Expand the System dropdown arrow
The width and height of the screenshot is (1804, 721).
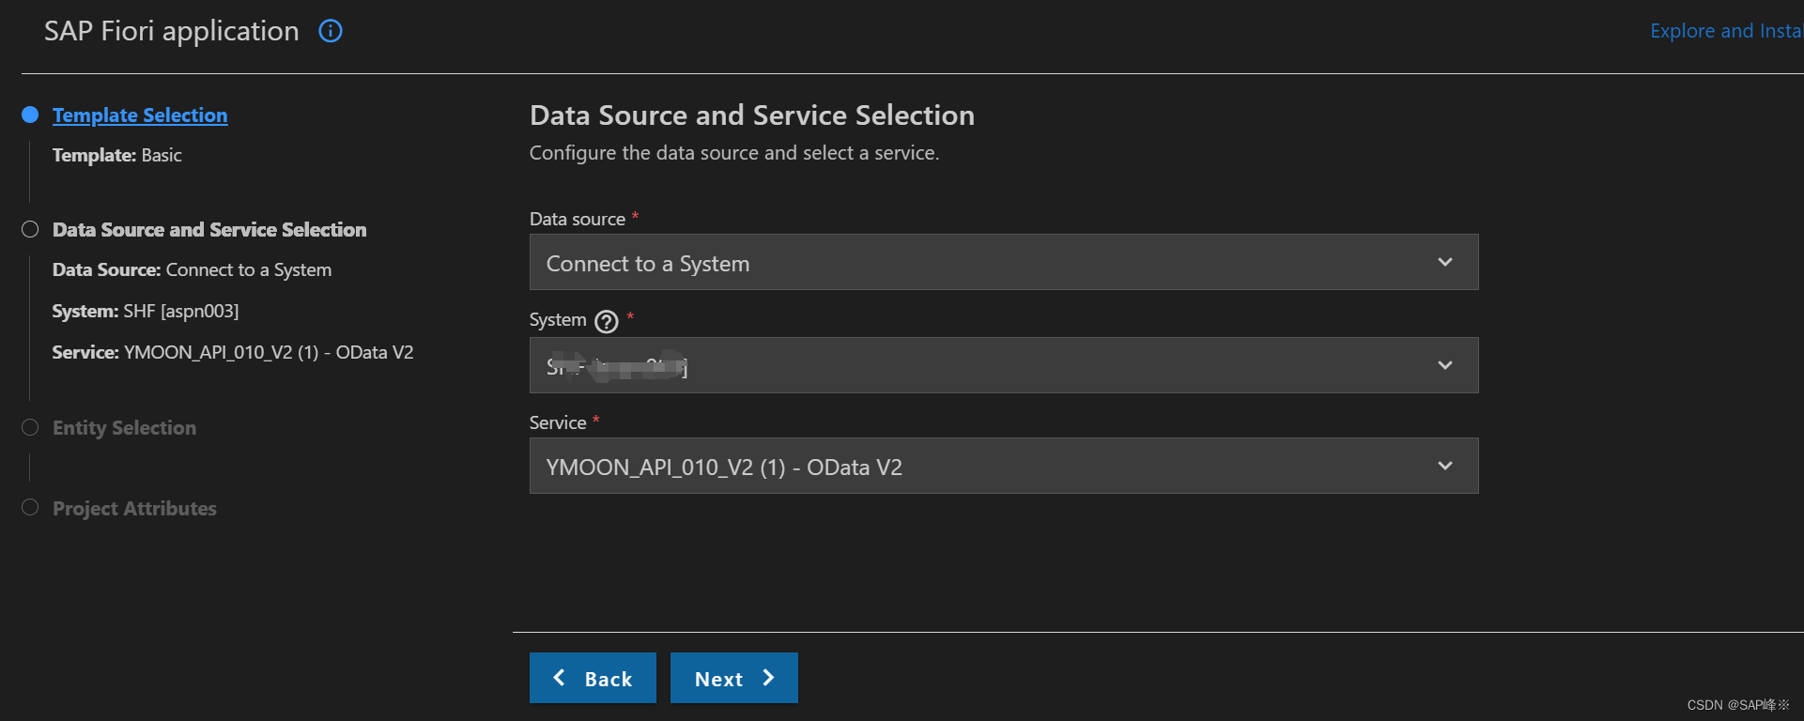click(1444, 365)
